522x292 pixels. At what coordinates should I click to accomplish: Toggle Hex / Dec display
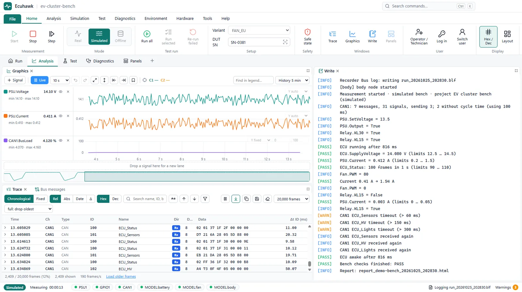[x=488, y=36]
